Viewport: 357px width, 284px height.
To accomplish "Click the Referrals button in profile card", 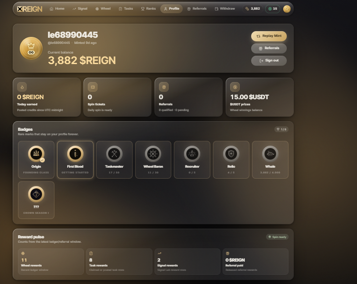I will point(269,48).
